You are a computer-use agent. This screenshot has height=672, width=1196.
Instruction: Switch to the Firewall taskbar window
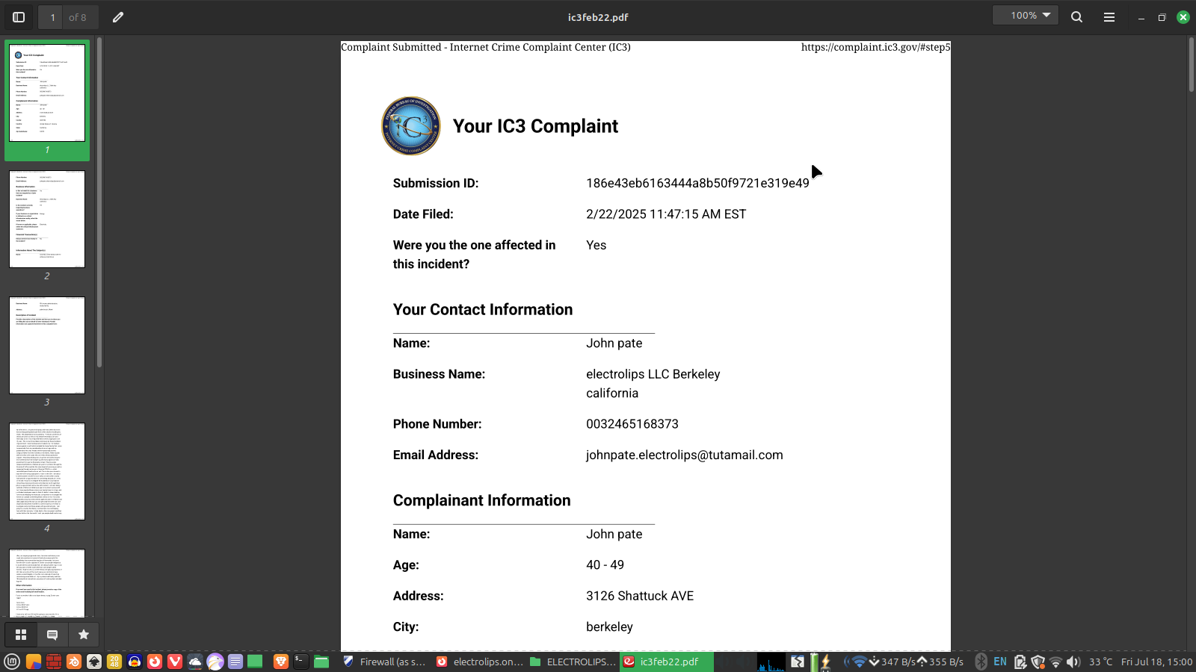(x=384, y=662)
